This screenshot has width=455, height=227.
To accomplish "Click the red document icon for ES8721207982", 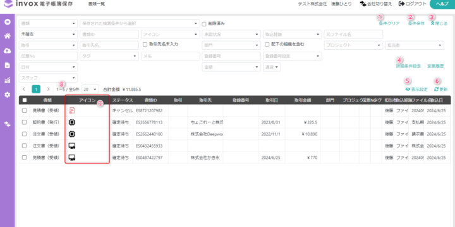I will point(71,110).
